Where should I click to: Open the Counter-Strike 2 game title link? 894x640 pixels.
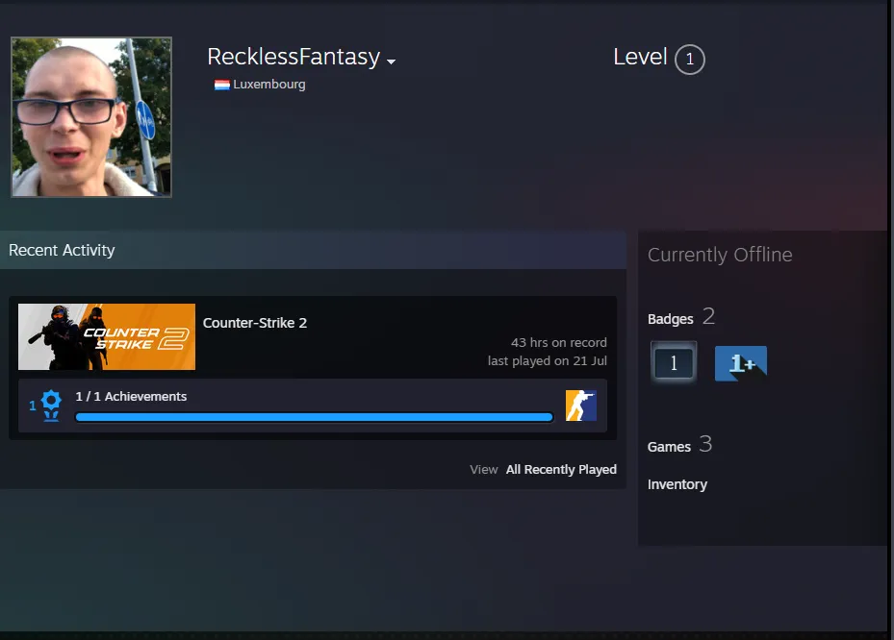[x=255, y=323]
